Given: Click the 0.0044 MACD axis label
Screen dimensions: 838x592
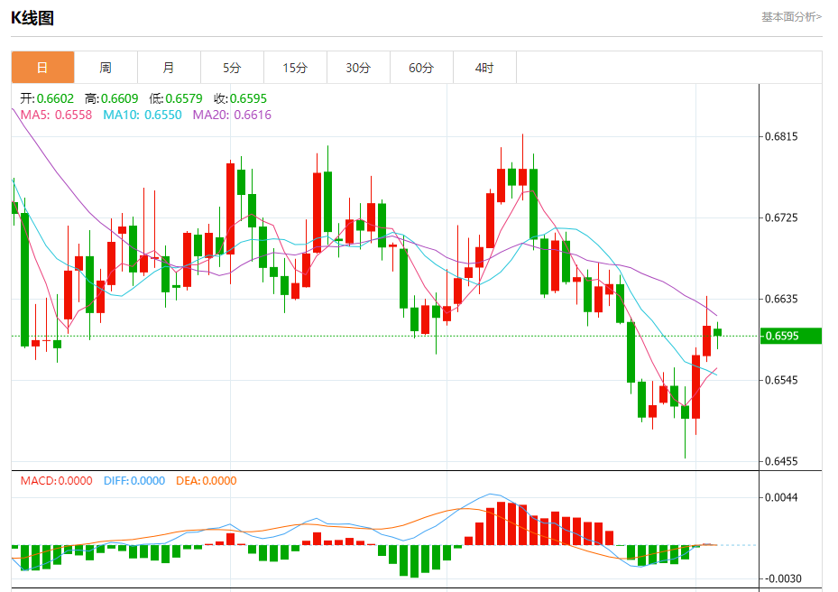Looking at the screenshot, I should 781,498.
